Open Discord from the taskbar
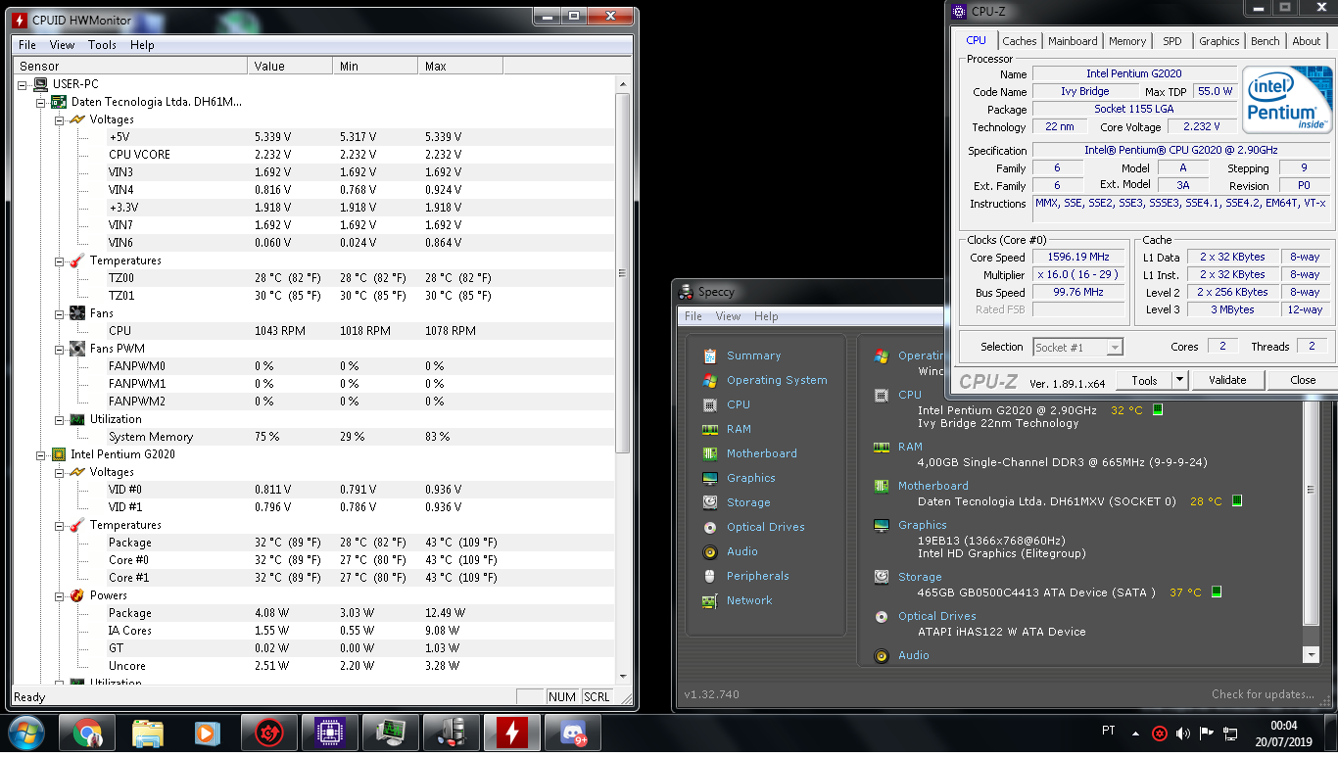The image size is (1338, 758). [x=573, y=733]
